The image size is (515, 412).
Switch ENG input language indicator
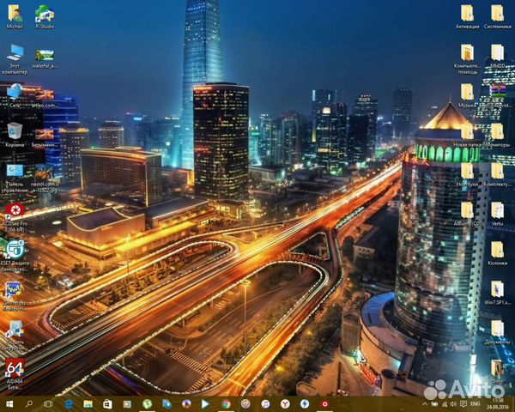point(475,404)
